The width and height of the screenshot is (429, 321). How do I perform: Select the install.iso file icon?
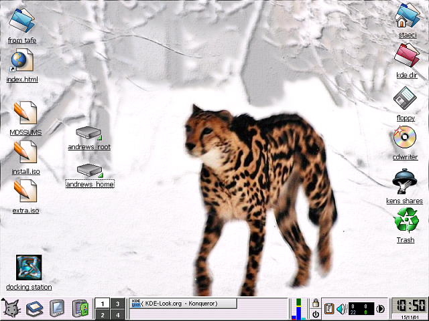pyautogui.click(x=25, y=152)
